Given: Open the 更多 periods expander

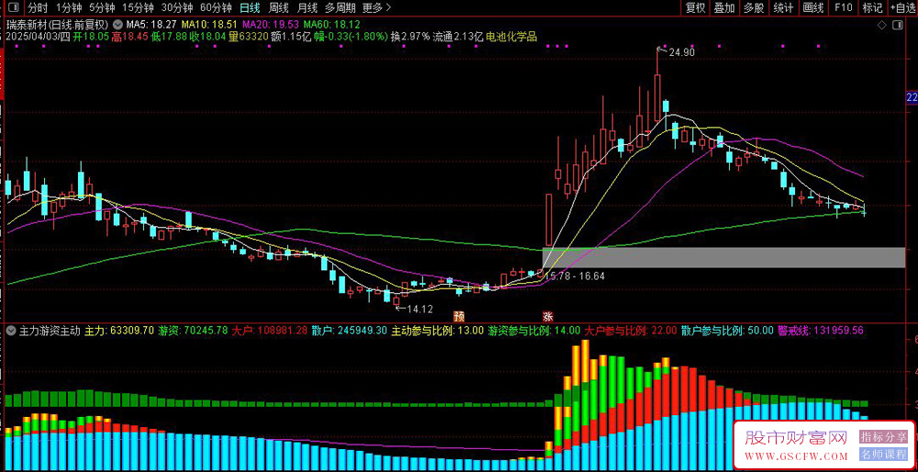Looking at the screenshot, I should (376, 7).
